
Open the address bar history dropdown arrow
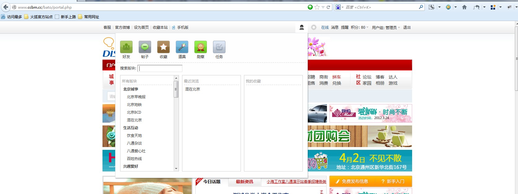click(323, 7)
